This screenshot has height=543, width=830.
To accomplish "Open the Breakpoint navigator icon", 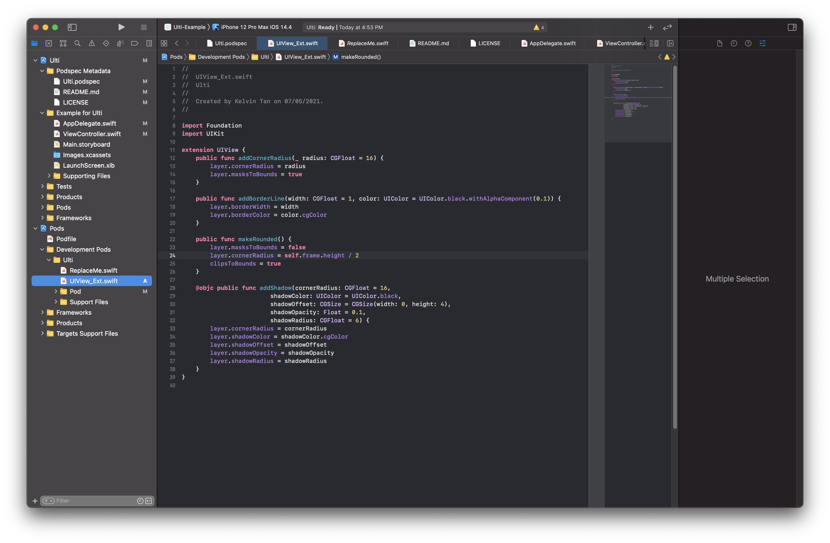I will 134,44.
